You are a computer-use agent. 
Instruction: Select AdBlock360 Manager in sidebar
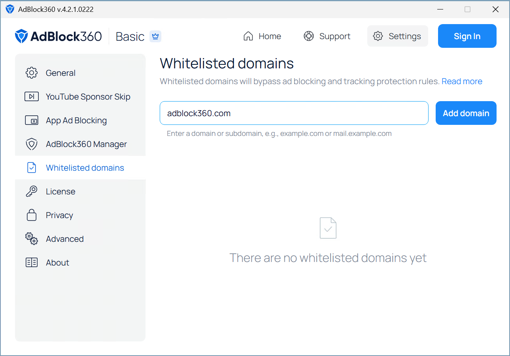[x=80, y=144]
